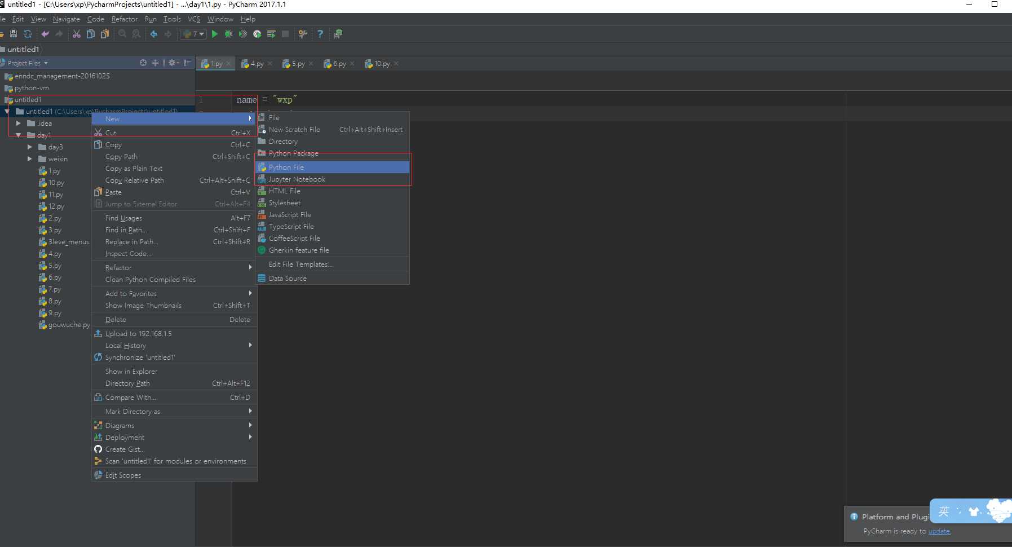Click Edit File Templates entry
Viewport: 1012px width, 547px height.
333,264
